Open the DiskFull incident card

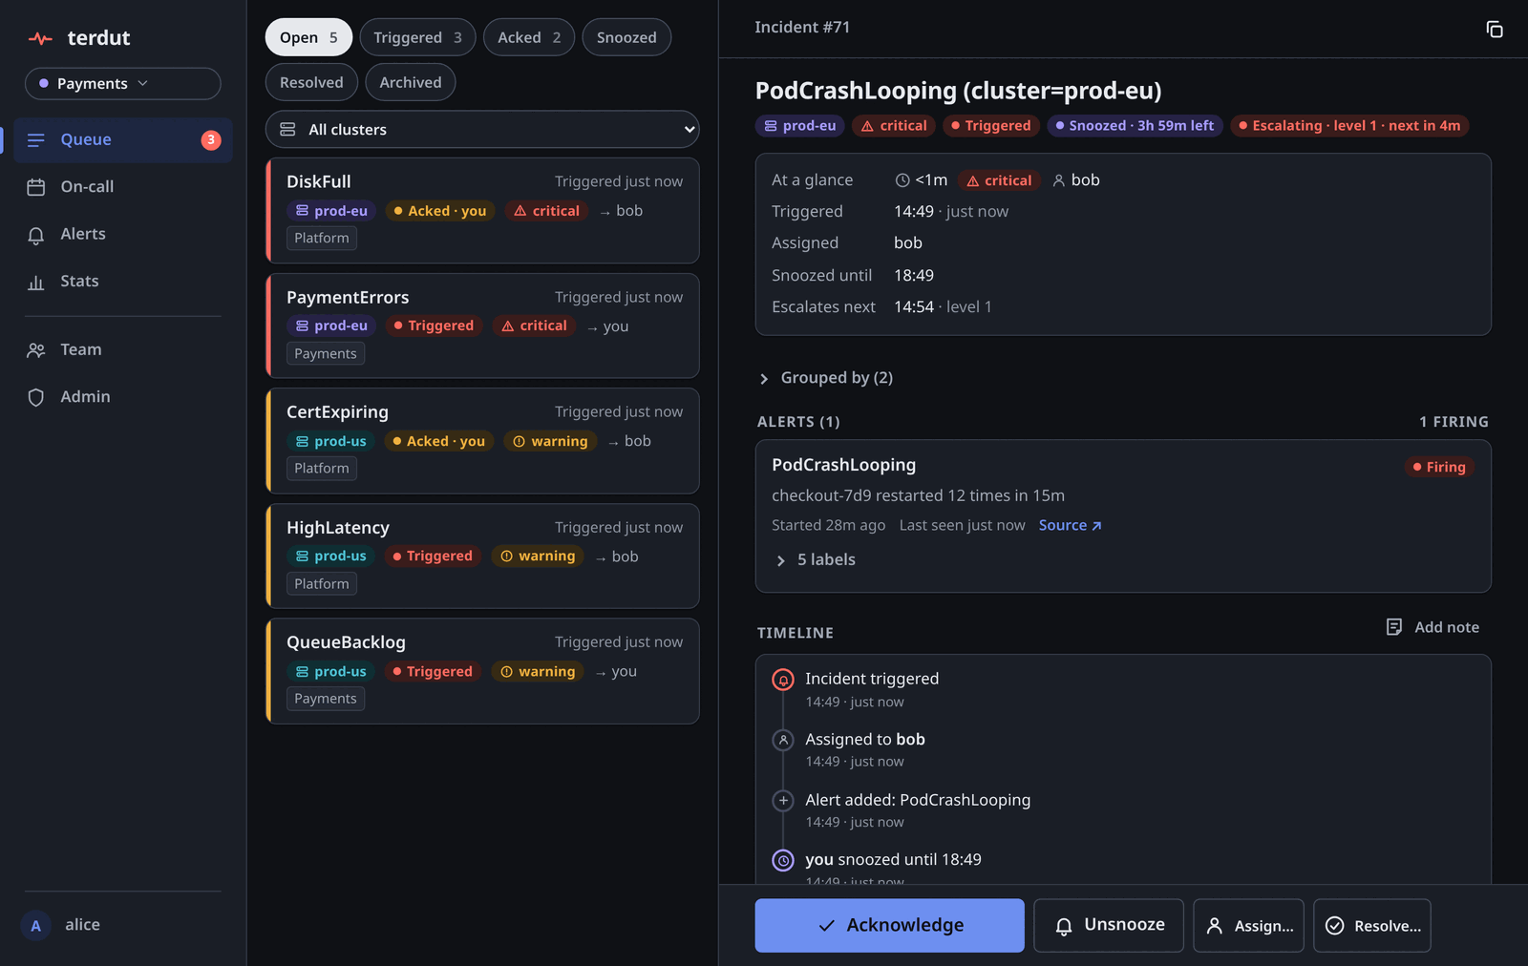[x=482, y=211]
